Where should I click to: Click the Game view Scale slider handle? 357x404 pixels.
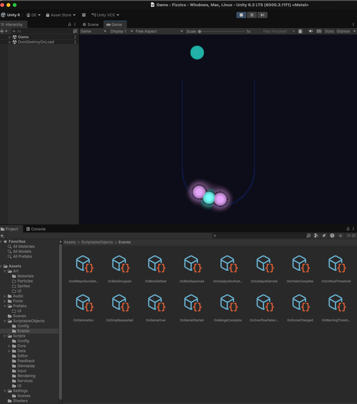[200, 31]
